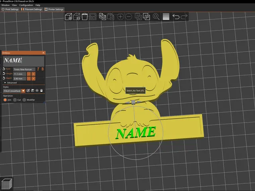This screenshot has height=191, width=255.
Task: Click the Arrange objects icon
Action: pyautogui.click(x=93, y=17)
